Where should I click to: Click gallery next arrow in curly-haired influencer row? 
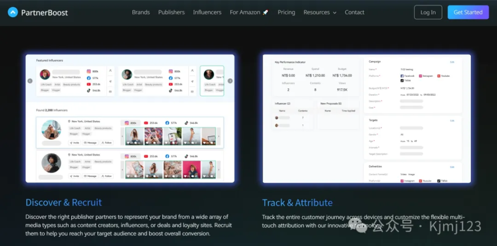[x=218, y=170]
